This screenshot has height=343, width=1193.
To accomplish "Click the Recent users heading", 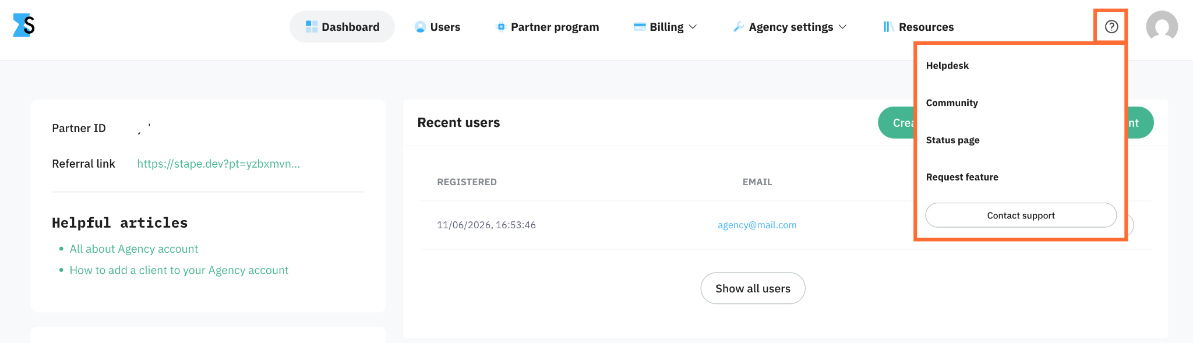I will [458, 123].
